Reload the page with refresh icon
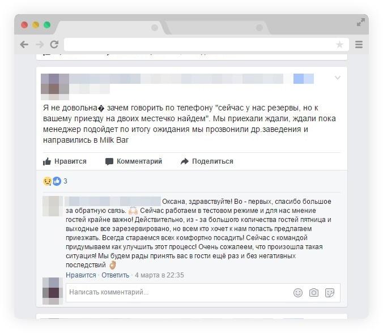Image resolution: width=383 pixels, height=333 pixels. pyautogui.click(x=54, y=44)
